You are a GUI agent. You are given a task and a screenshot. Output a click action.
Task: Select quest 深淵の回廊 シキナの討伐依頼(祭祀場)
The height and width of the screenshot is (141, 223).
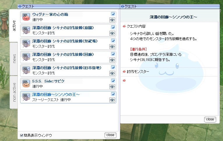click(68, 44)
